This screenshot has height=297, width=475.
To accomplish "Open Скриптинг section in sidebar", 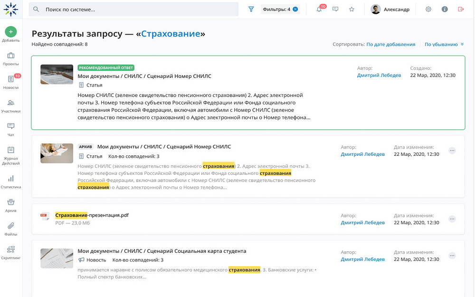I will point(11,252).
